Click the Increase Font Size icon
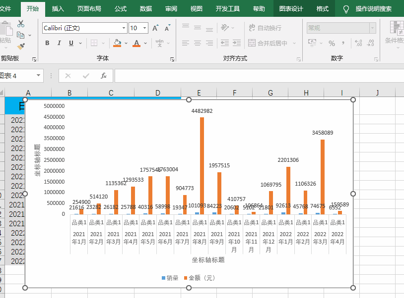404x298 pixels. pos(156,28)
